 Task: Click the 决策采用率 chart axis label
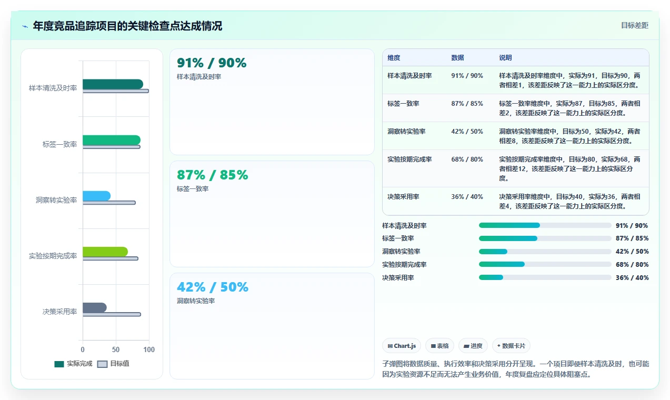coord(59,312)
